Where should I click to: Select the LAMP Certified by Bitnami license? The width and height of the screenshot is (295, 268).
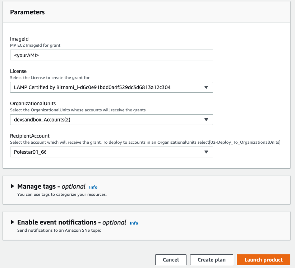108,87
